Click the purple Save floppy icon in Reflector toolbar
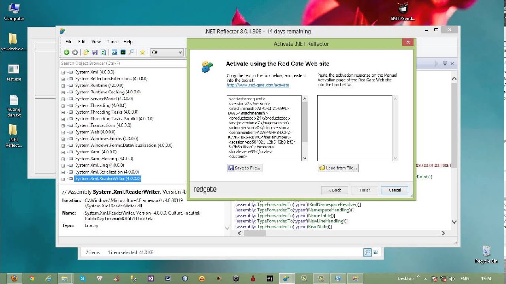The height and width of the screenshot is (284, 506). (95, 52)
